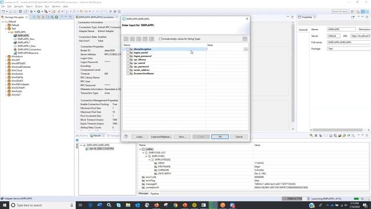Open the Navigate menu

[19, 6]
